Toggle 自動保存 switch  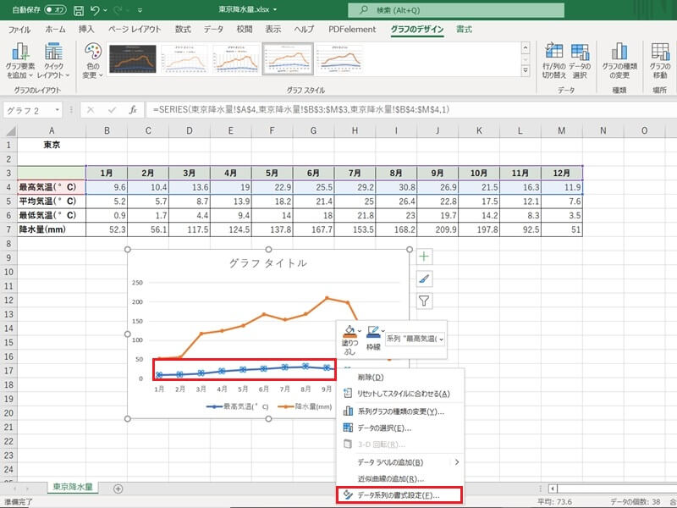[x=54, y=10]
